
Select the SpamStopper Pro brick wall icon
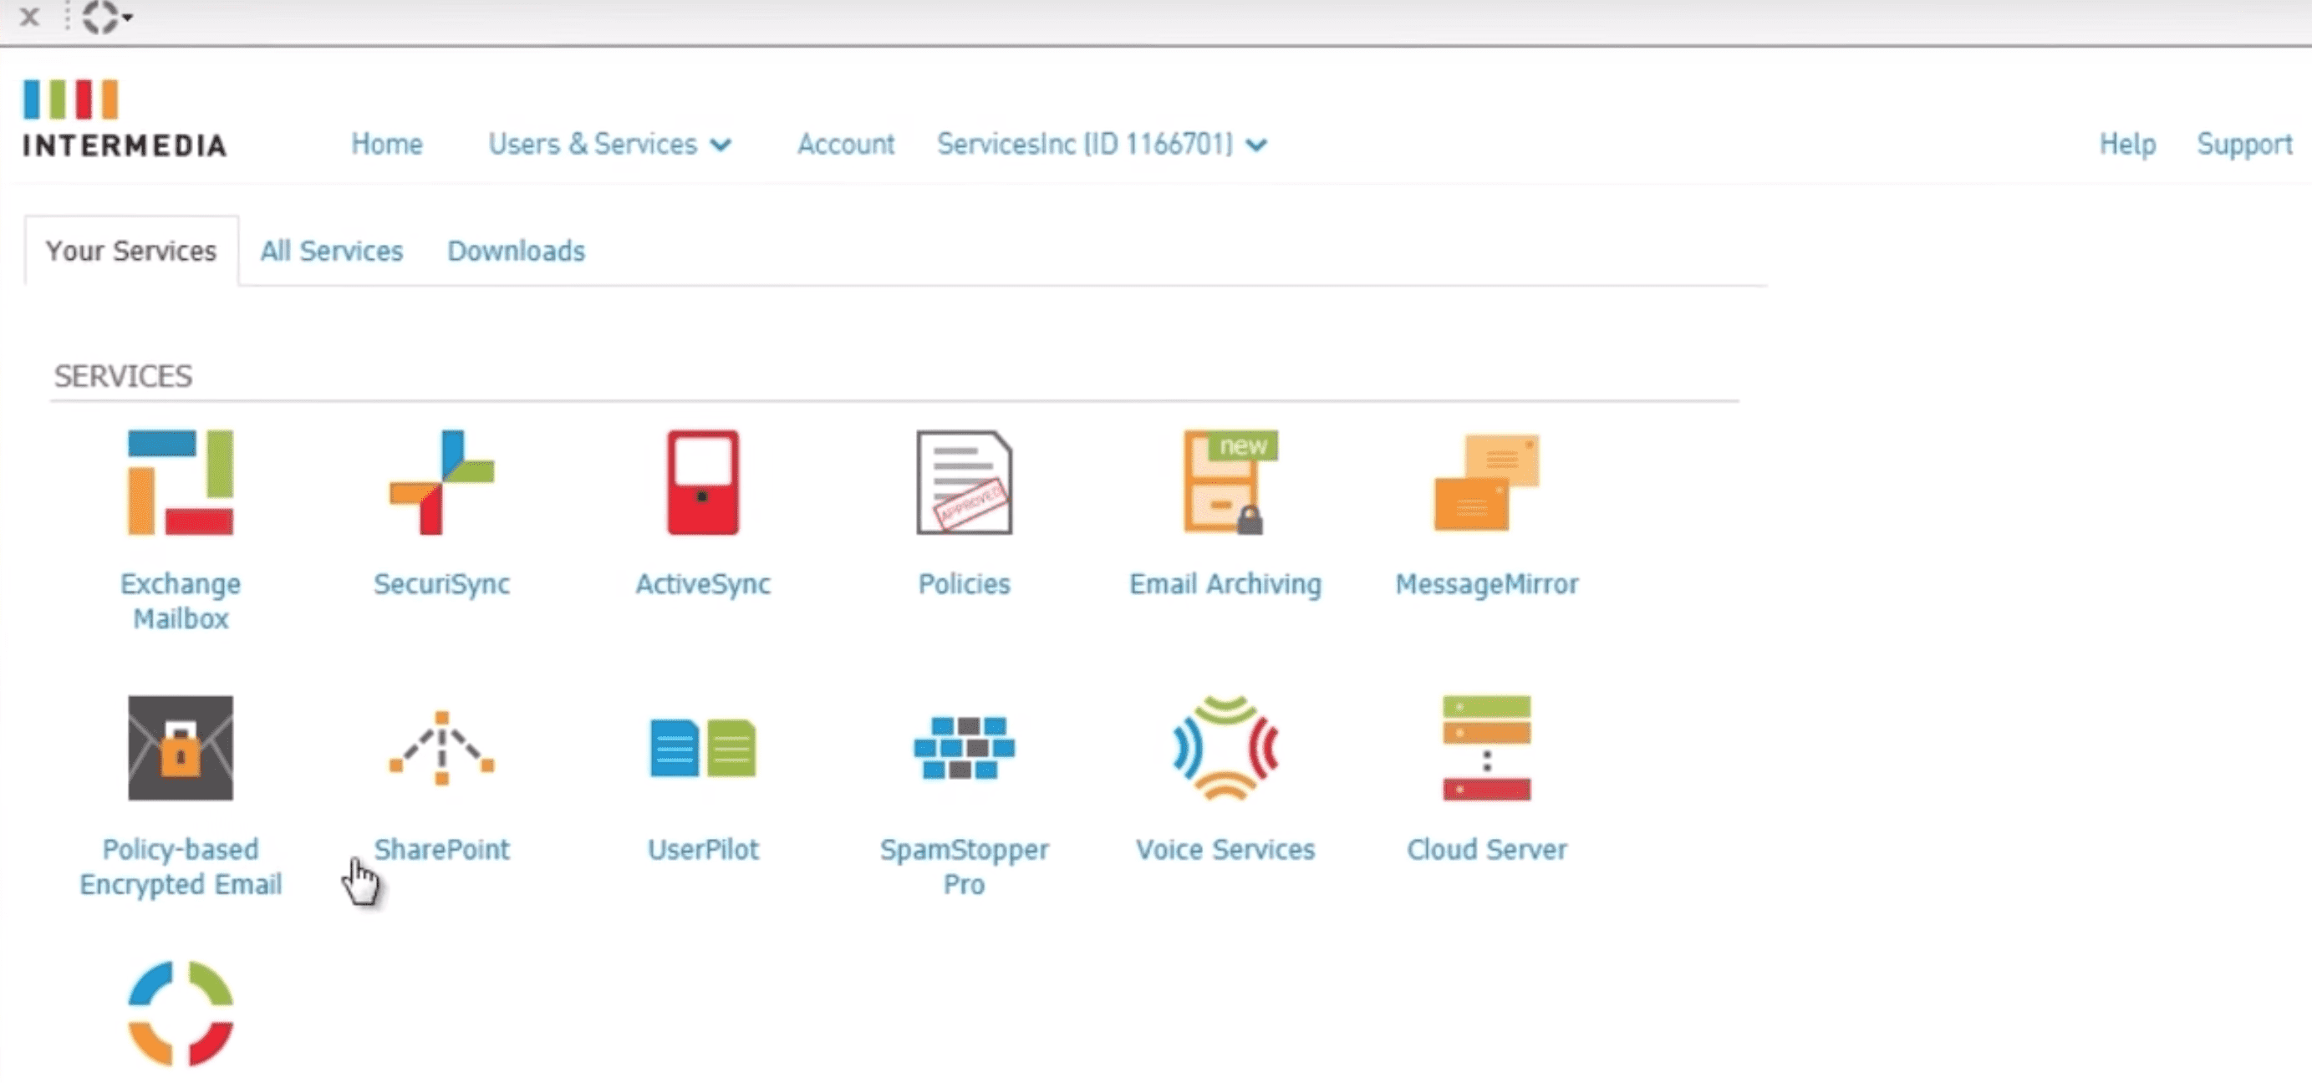964,747
